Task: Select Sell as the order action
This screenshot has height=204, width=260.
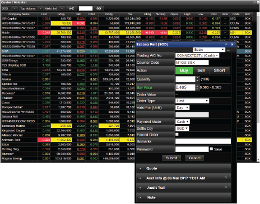Action: click(201, 70)
